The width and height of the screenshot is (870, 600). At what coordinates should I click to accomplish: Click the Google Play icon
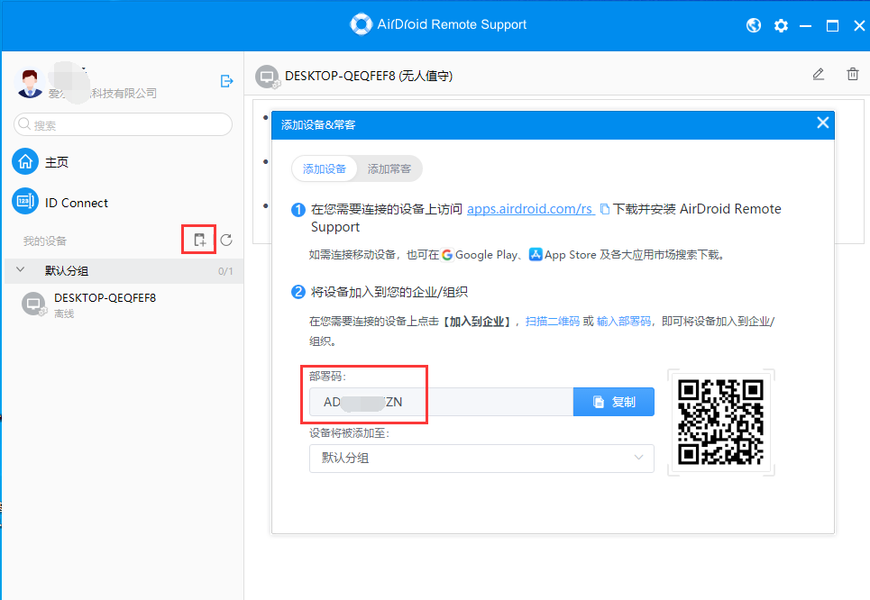[x=447, y=255]
